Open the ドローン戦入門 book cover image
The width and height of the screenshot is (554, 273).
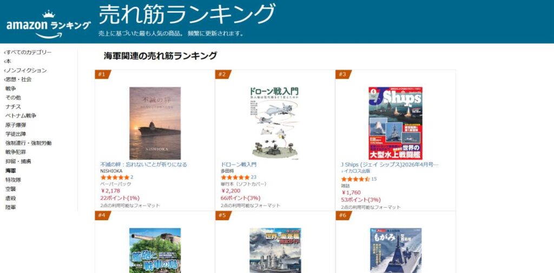275,124
